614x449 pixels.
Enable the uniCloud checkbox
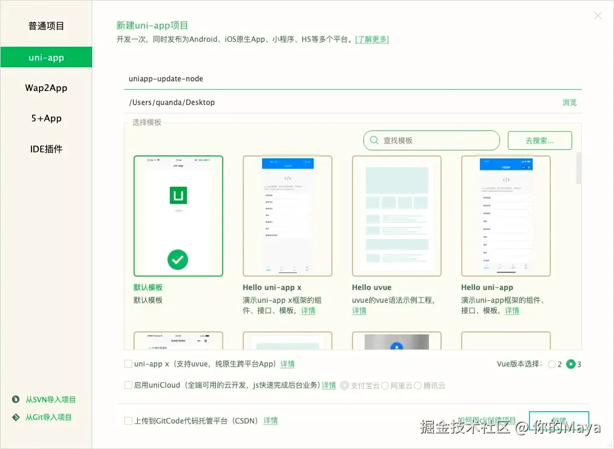128,385
